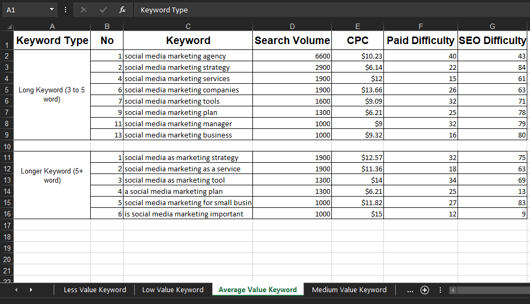This screenshot has height=304, width=530.
Task: Select the cell 'social media marketing agency'
Action: 187,56
